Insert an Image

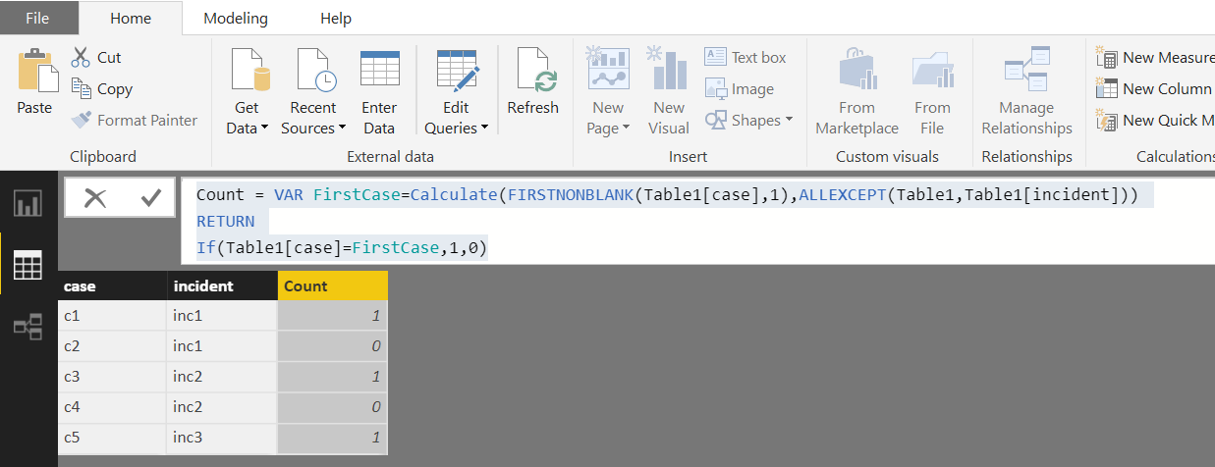[x=740, y=88]
